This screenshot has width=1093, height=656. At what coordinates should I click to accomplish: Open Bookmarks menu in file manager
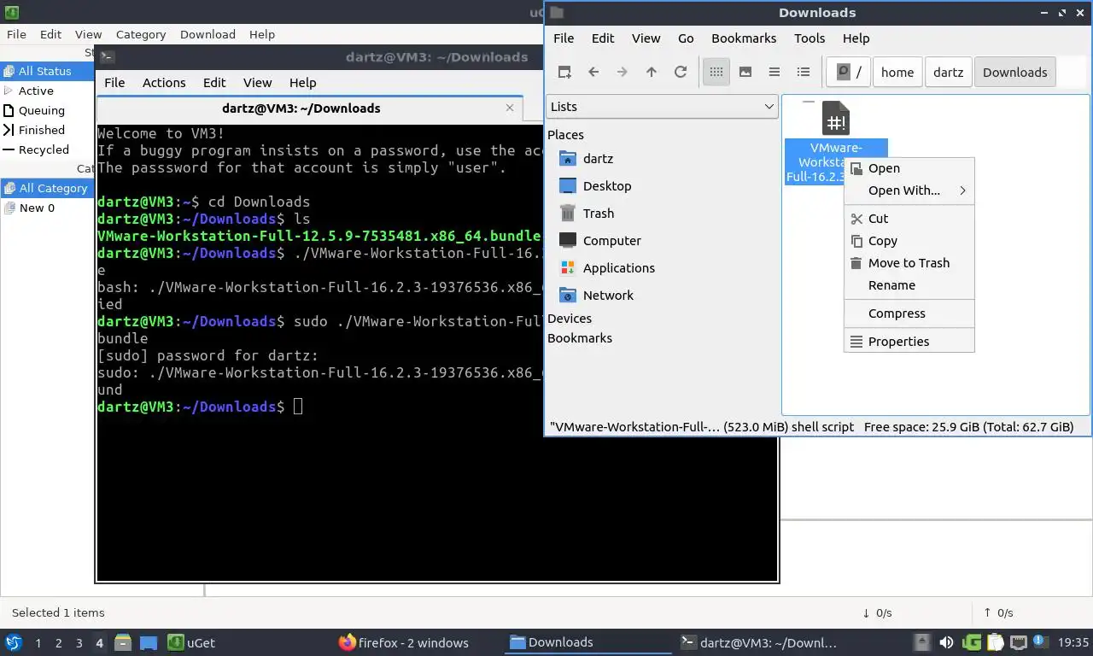coord(744,38)
